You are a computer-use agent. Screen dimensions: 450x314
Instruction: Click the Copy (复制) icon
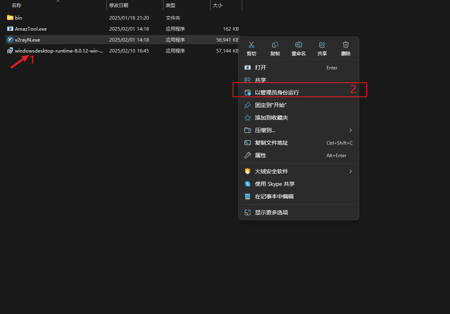[275, 45]
